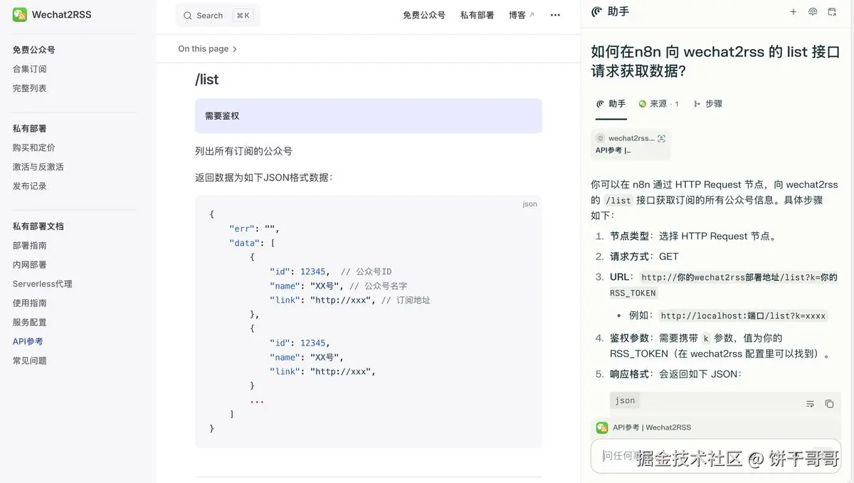Viewport: 854px width, 483px height.
Task: Toggle word wrap on the json code block
Action: 810,403
